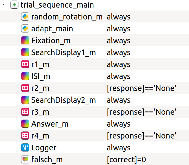Viewport: 189px width, 165px height.
Task: Select the r2_m keyboard item
Action: (x=40, y=88)
